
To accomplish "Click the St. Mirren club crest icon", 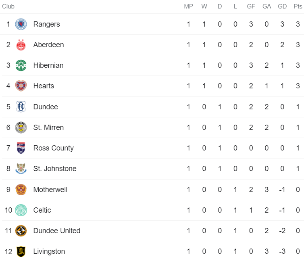I will (21, 127).
